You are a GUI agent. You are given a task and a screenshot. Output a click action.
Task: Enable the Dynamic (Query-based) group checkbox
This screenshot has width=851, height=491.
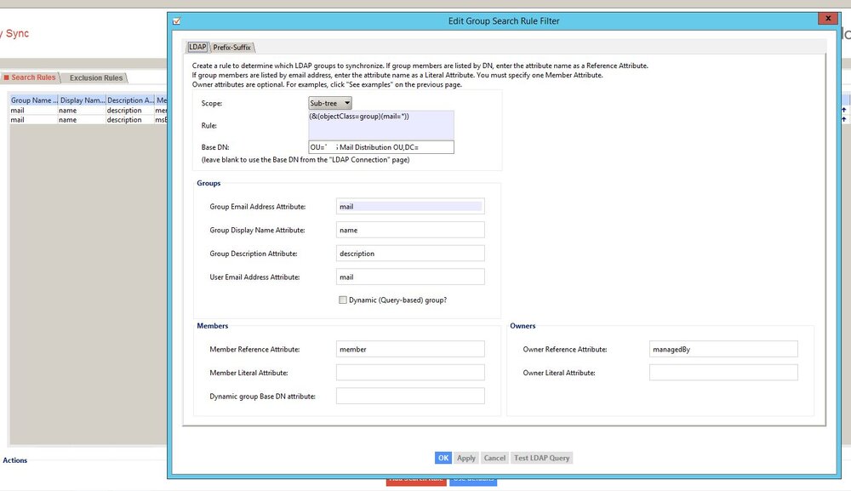[x=342, y=300]
